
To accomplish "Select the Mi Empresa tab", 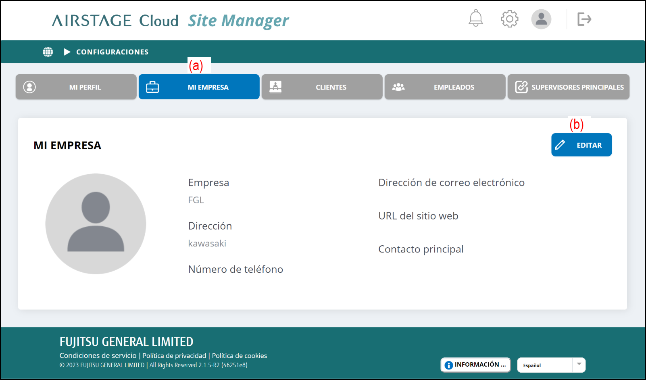I will [x=199, y=87].
